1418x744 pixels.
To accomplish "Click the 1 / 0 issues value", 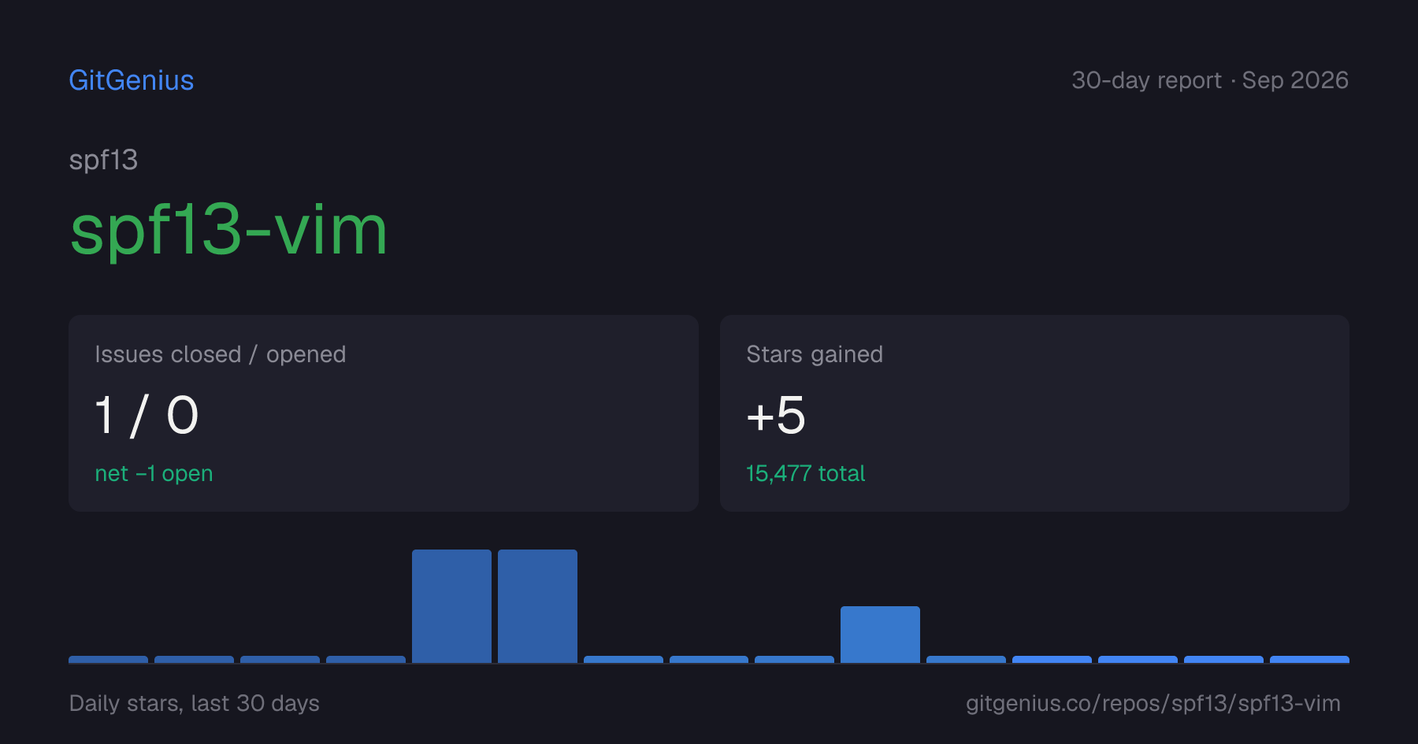I will click(x=147, y=415).
